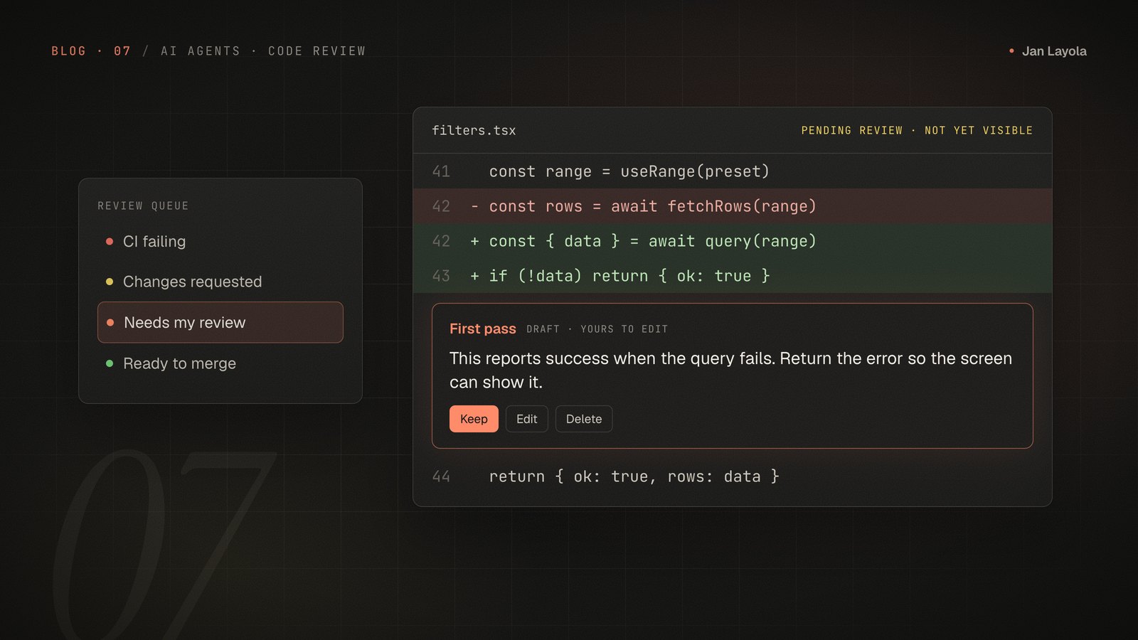The image size is (1138, 640).
Task: Select the 'Needs my review' queue item
Action: 220,322
